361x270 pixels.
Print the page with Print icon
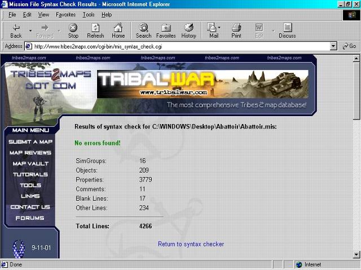236,30
